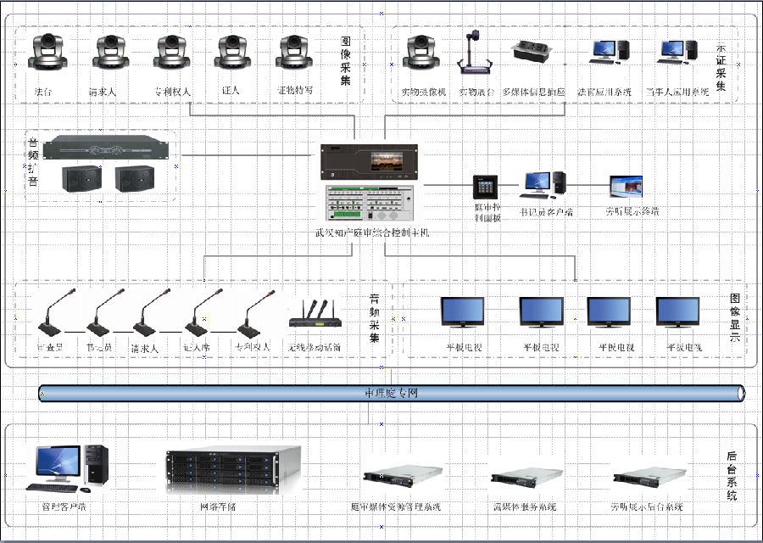Select the audio amplifier rack unit
Screen dimensions: 763x543
click(103, 148)
